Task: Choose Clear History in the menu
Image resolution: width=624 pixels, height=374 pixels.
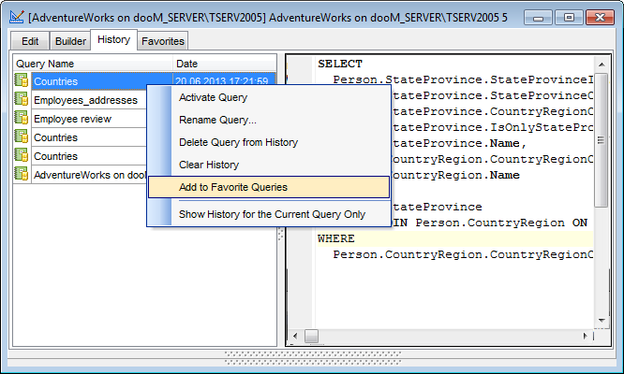Action: click(x=209, y=165)
